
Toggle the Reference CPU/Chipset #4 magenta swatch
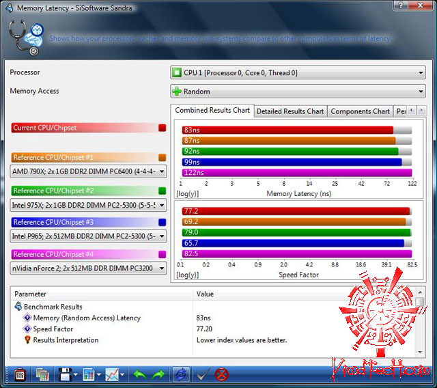pos(163,254)
